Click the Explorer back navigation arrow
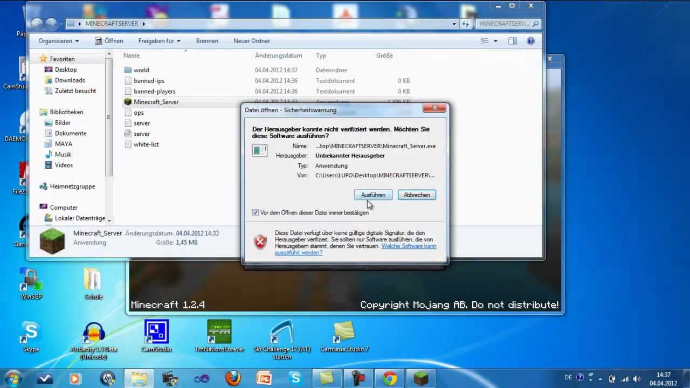Viewport: 690px width, 388px height. coord(37,24)
